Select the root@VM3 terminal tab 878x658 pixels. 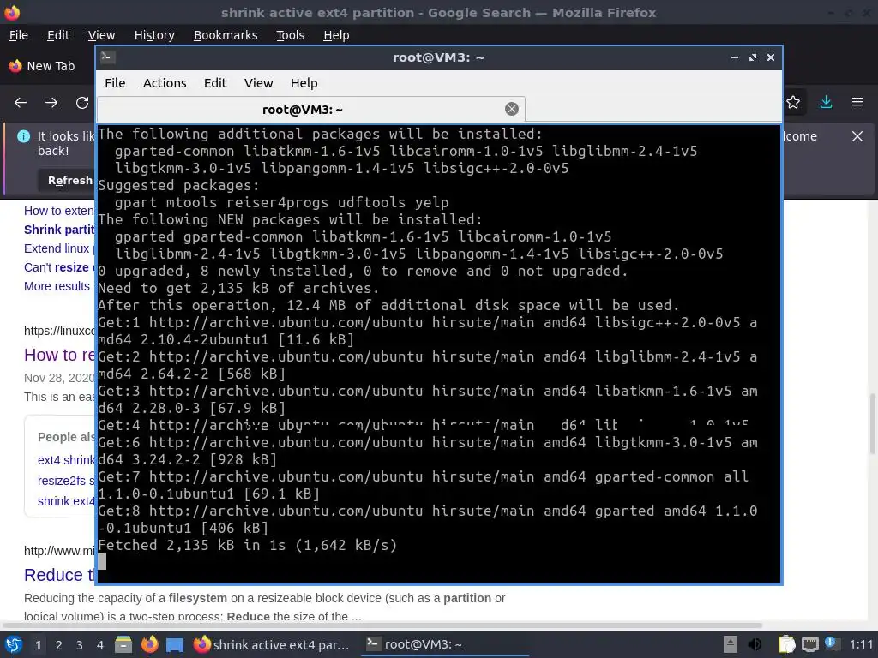(310, 109)
